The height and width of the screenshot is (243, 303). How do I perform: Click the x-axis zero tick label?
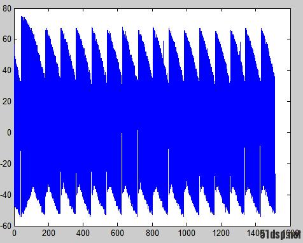coord(14,233)
